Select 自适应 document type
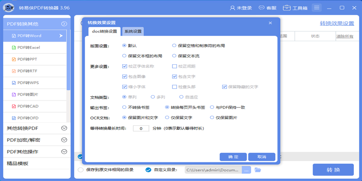 click(x=181, y=97)
